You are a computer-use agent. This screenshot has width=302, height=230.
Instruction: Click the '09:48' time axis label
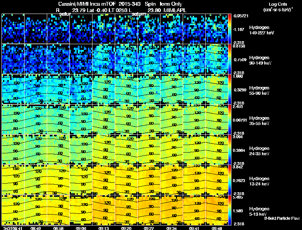coord(217,228)
